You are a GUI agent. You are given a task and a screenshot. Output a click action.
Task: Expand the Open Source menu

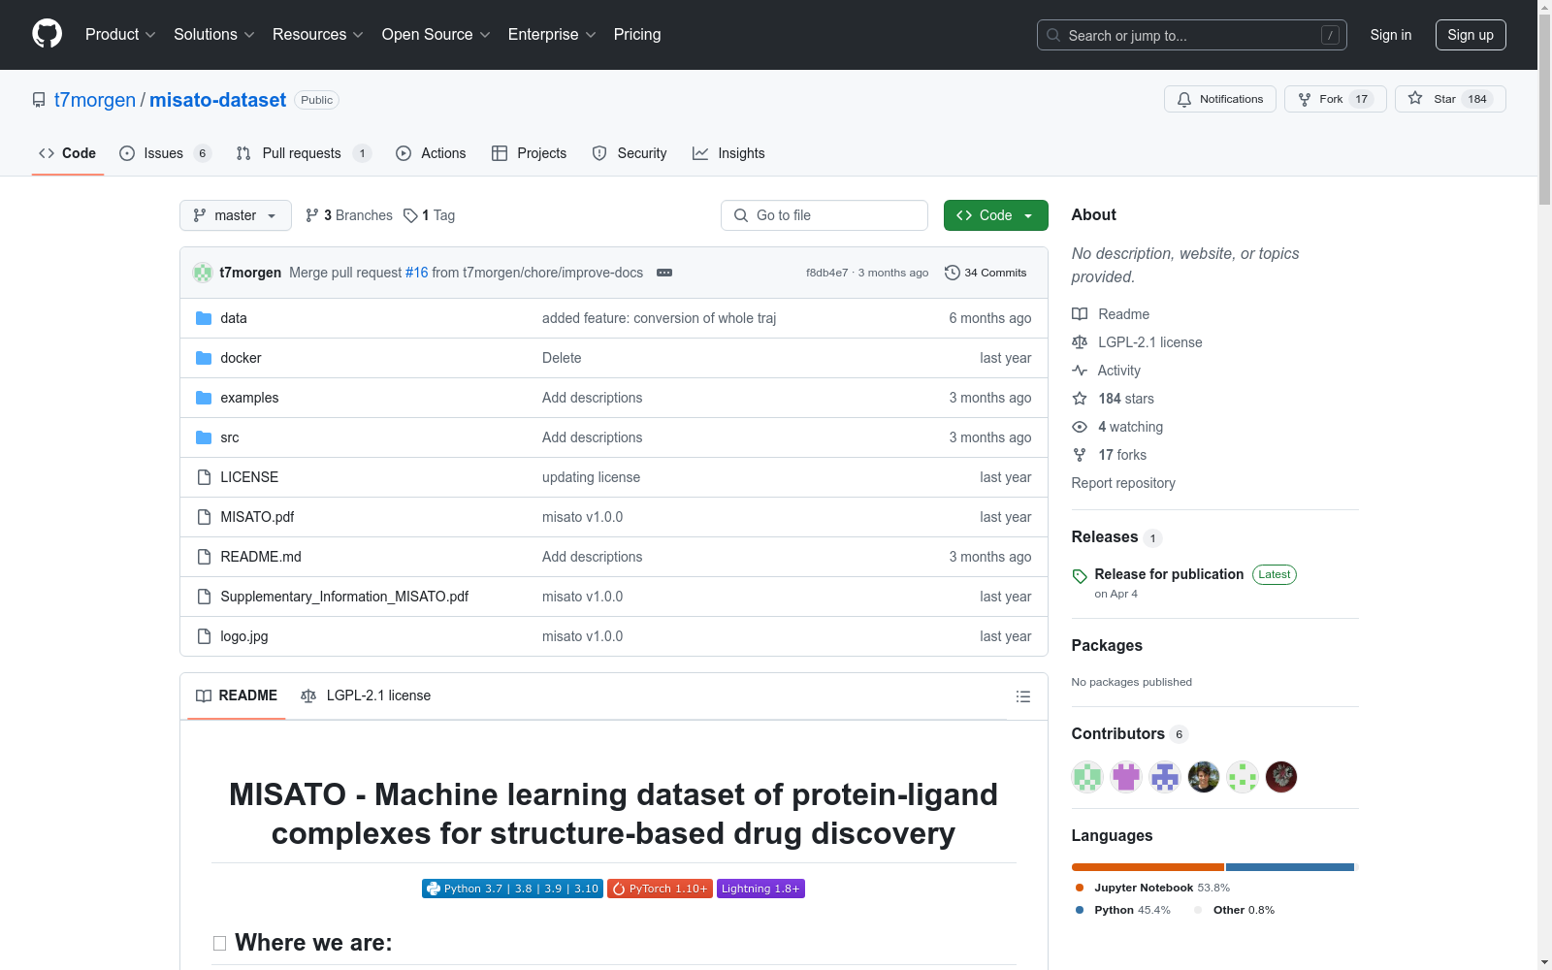click(x=436, y=34)
